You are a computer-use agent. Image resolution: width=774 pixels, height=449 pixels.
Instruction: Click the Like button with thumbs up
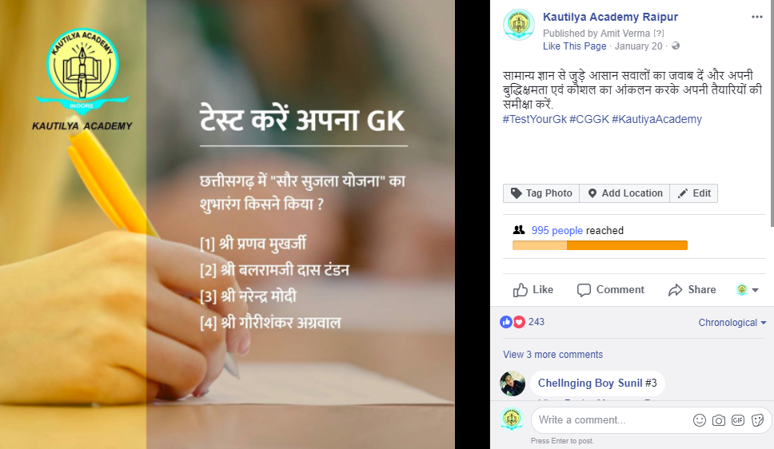click(x=533, y=290)
